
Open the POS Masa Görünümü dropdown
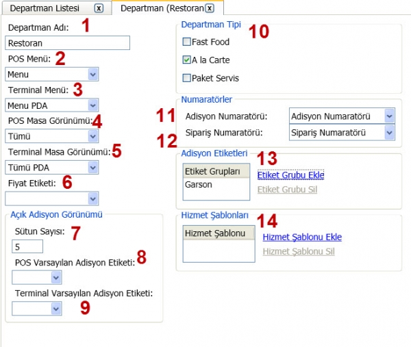(93, 136)
